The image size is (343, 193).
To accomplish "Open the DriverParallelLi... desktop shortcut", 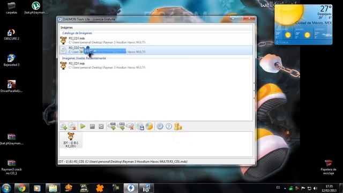I will coord(11,86).
